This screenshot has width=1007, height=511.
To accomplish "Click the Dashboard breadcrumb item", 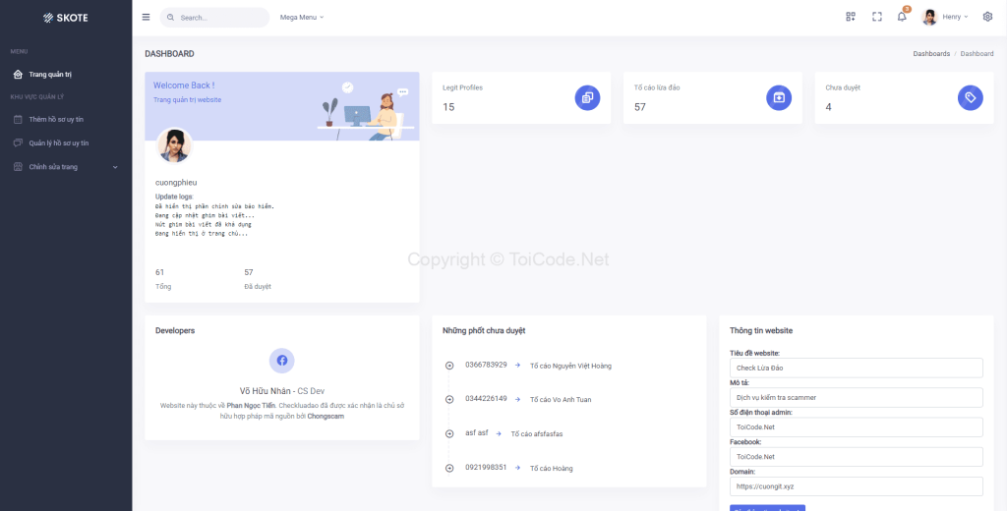I will 977,54.
